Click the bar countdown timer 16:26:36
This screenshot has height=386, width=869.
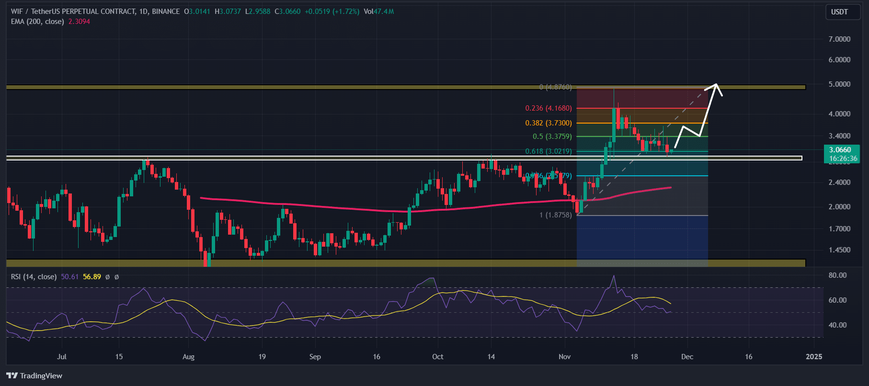tap(843, 158)
